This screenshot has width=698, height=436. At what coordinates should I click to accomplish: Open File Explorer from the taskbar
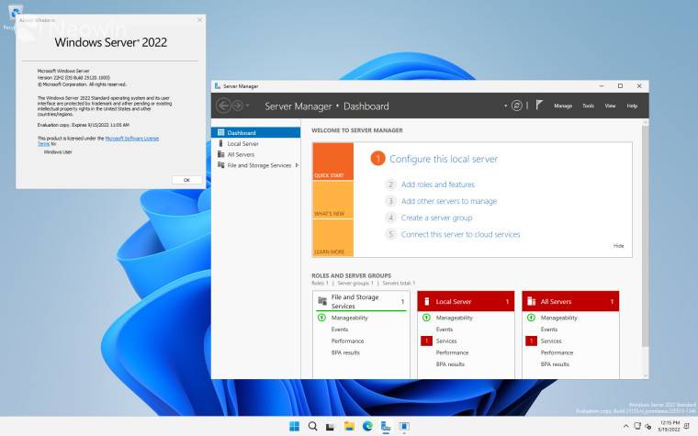click(x=349, y=426)
